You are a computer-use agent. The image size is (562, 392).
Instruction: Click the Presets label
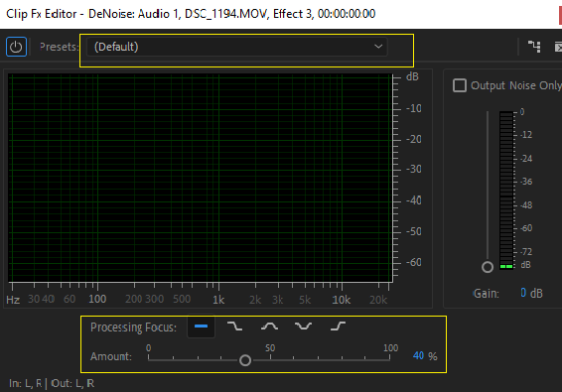point(59,47)
